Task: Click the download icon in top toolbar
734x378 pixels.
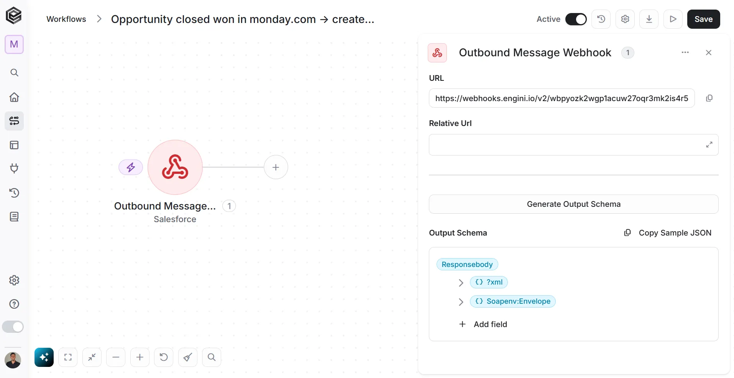Action: [x=649, y=19]
